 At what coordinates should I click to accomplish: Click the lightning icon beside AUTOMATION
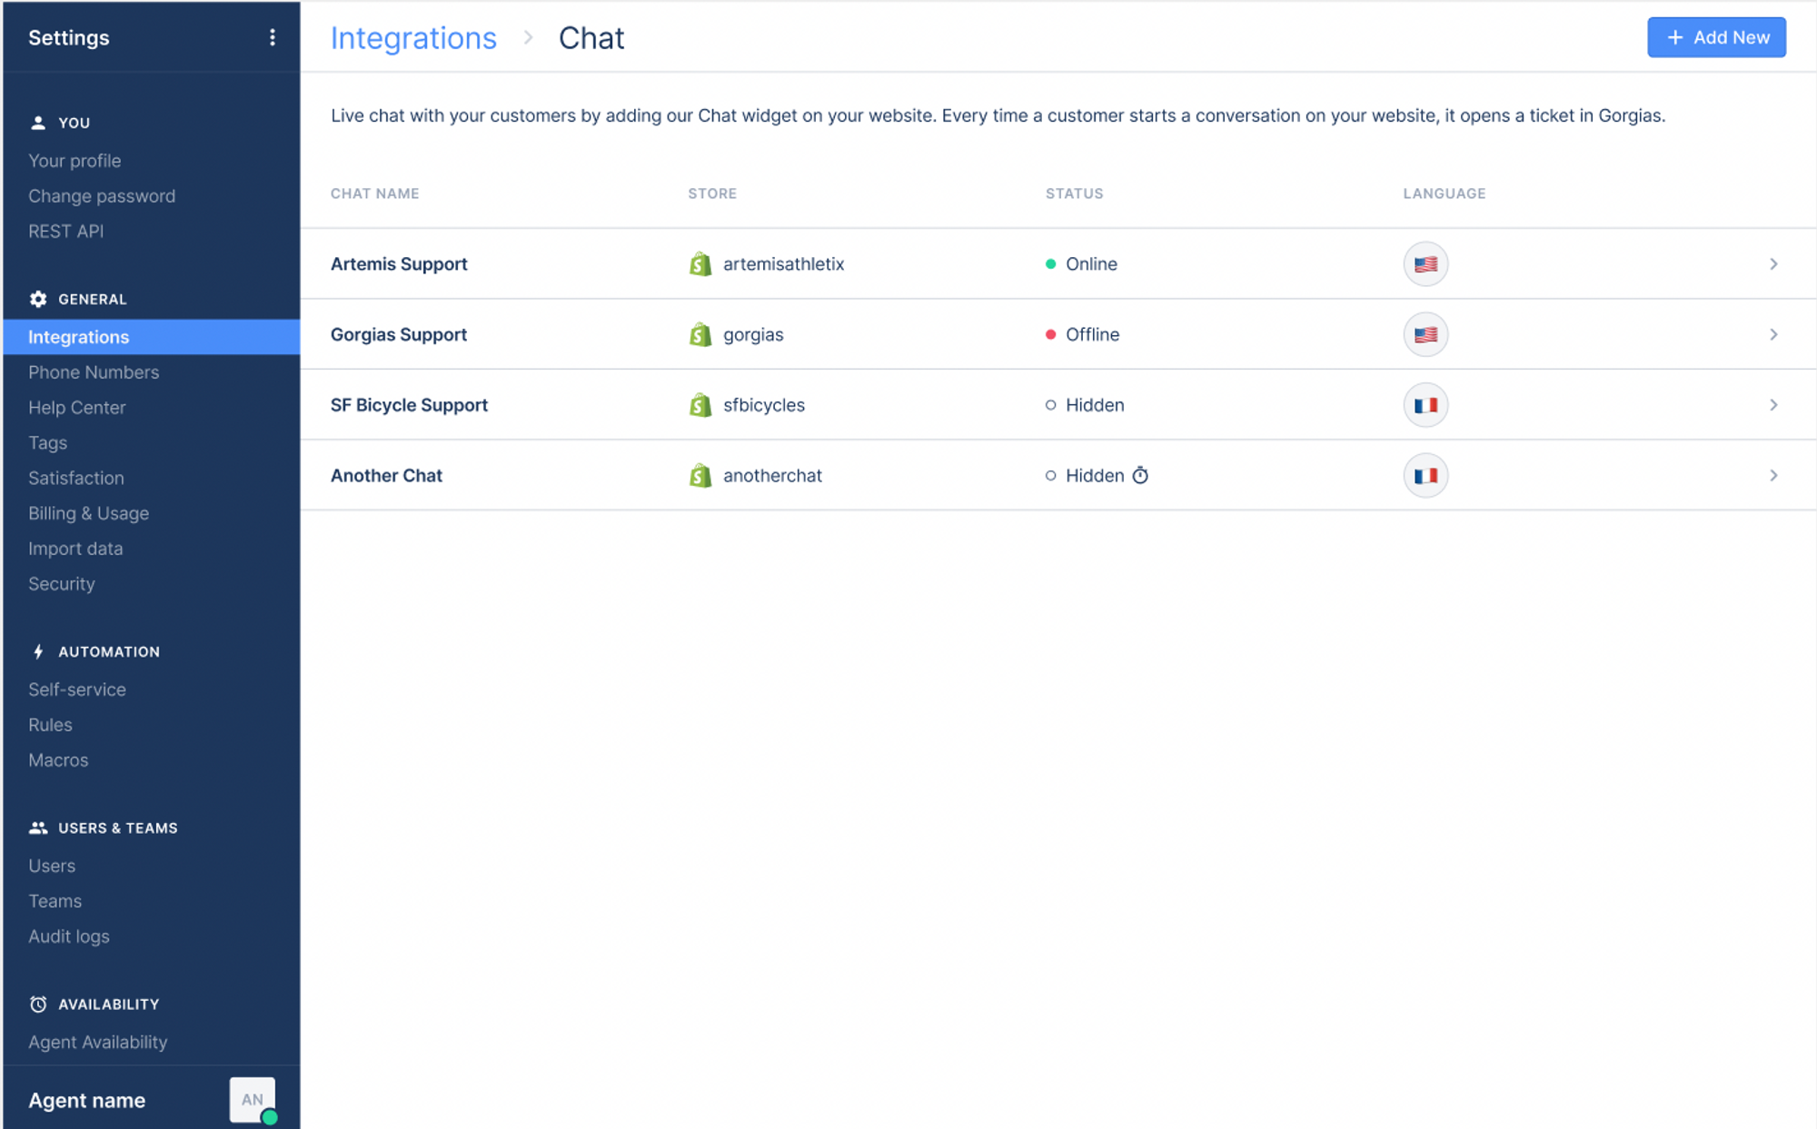(38, 651)
